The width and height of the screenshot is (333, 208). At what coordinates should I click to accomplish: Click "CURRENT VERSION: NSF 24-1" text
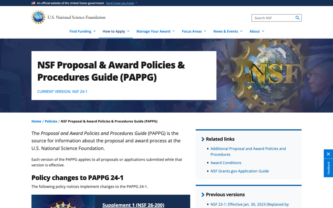62,92
